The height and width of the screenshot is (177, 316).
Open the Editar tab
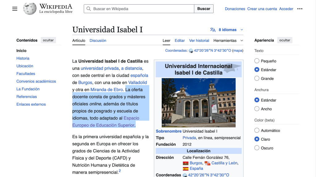[x=180, y=40]
